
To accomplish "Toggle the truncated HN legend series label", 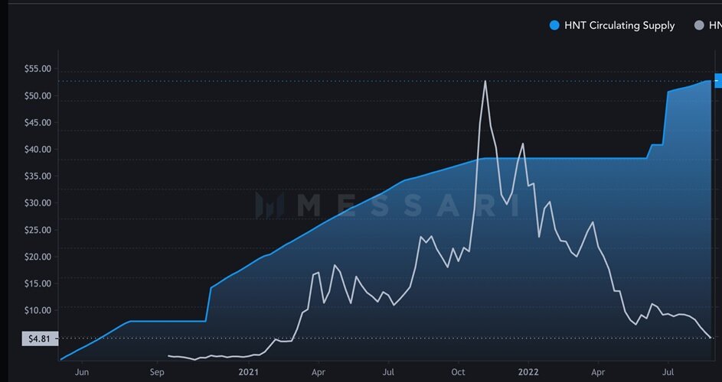I will point(715,25).
